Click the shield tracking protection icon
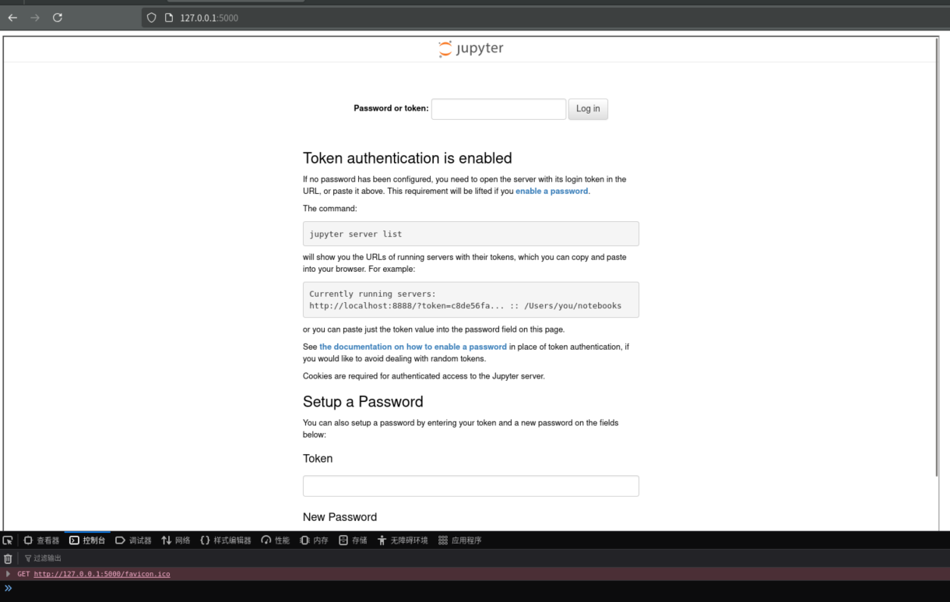 152,17
